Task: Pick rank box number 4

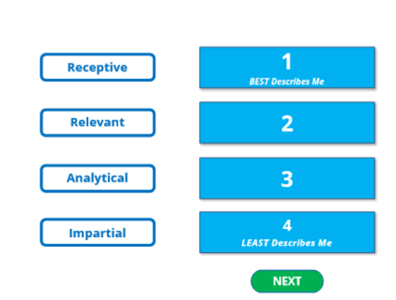Action: tap(287, 232)
